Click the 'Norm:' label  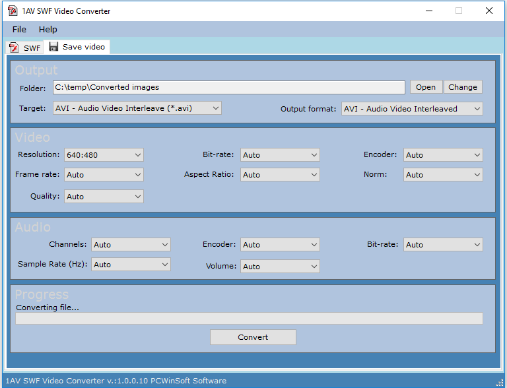point(375,174)
